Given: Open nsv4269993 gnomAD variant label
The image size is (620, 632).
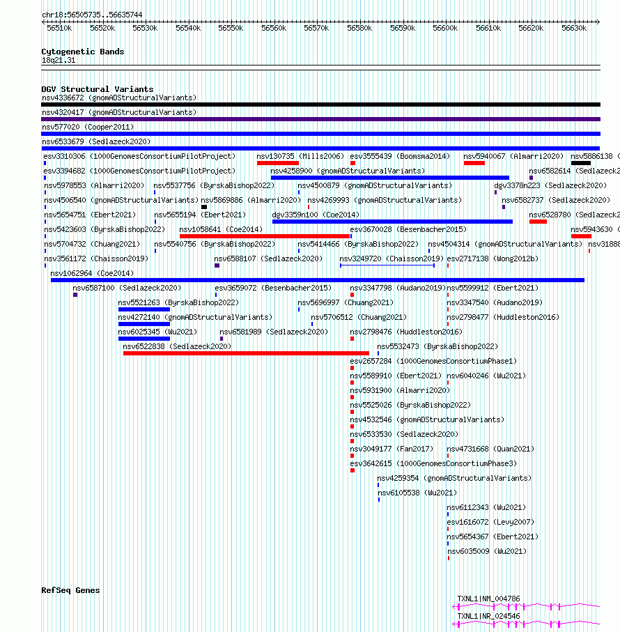Looking at the screenshot, I should pos(385,200).
